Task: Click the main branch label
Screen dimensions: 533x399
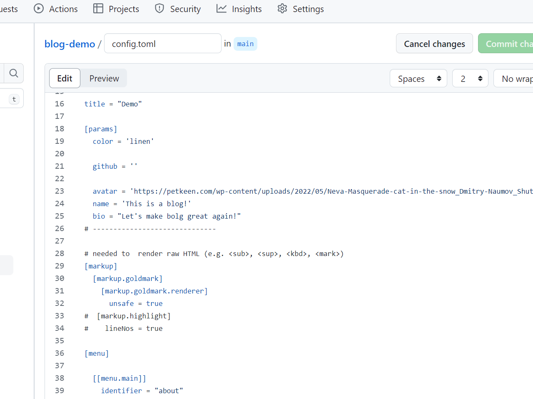Action: point(245,44)
